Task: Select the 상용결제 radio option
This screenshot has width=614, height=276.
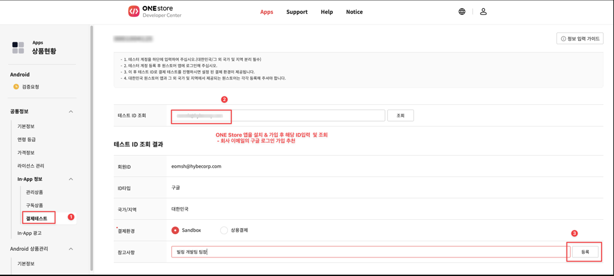Action: tap(224, 230)
